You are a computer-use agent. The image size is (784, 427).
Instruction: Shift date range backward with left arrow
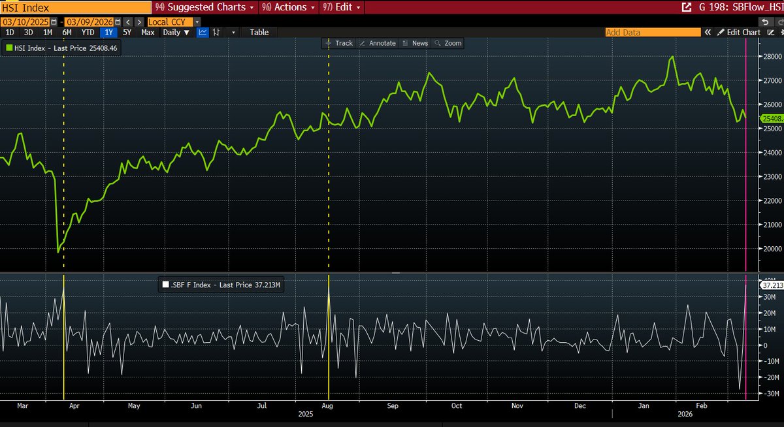click(128, 22)
